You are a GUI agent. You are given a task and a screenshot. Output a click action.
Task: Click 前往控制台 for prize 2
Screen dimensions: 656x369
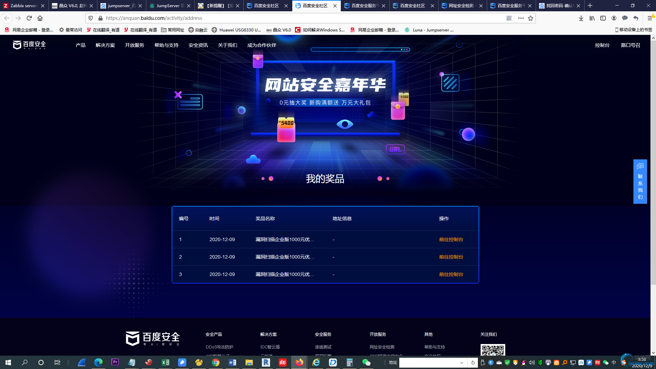point(451,257)
